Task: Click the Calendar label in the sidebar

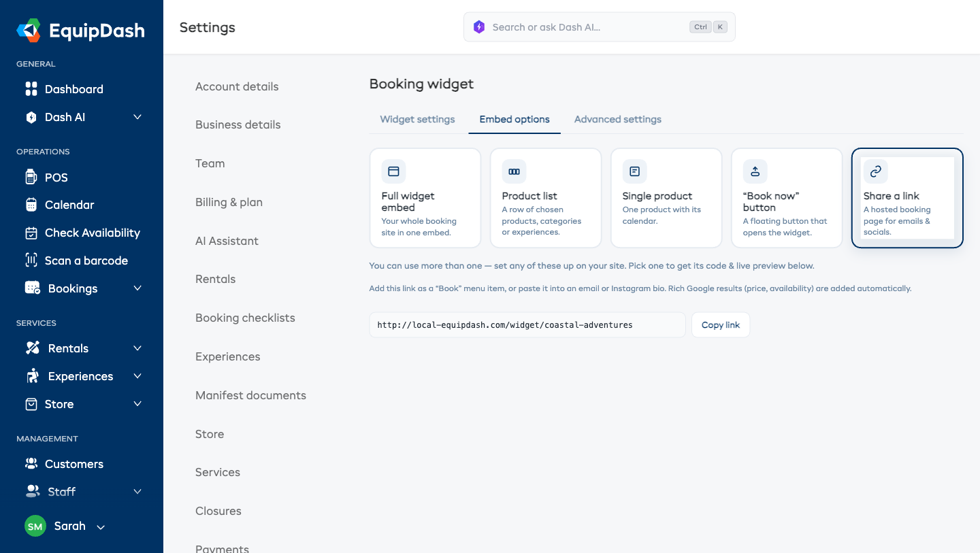Action: pos(69,205)
